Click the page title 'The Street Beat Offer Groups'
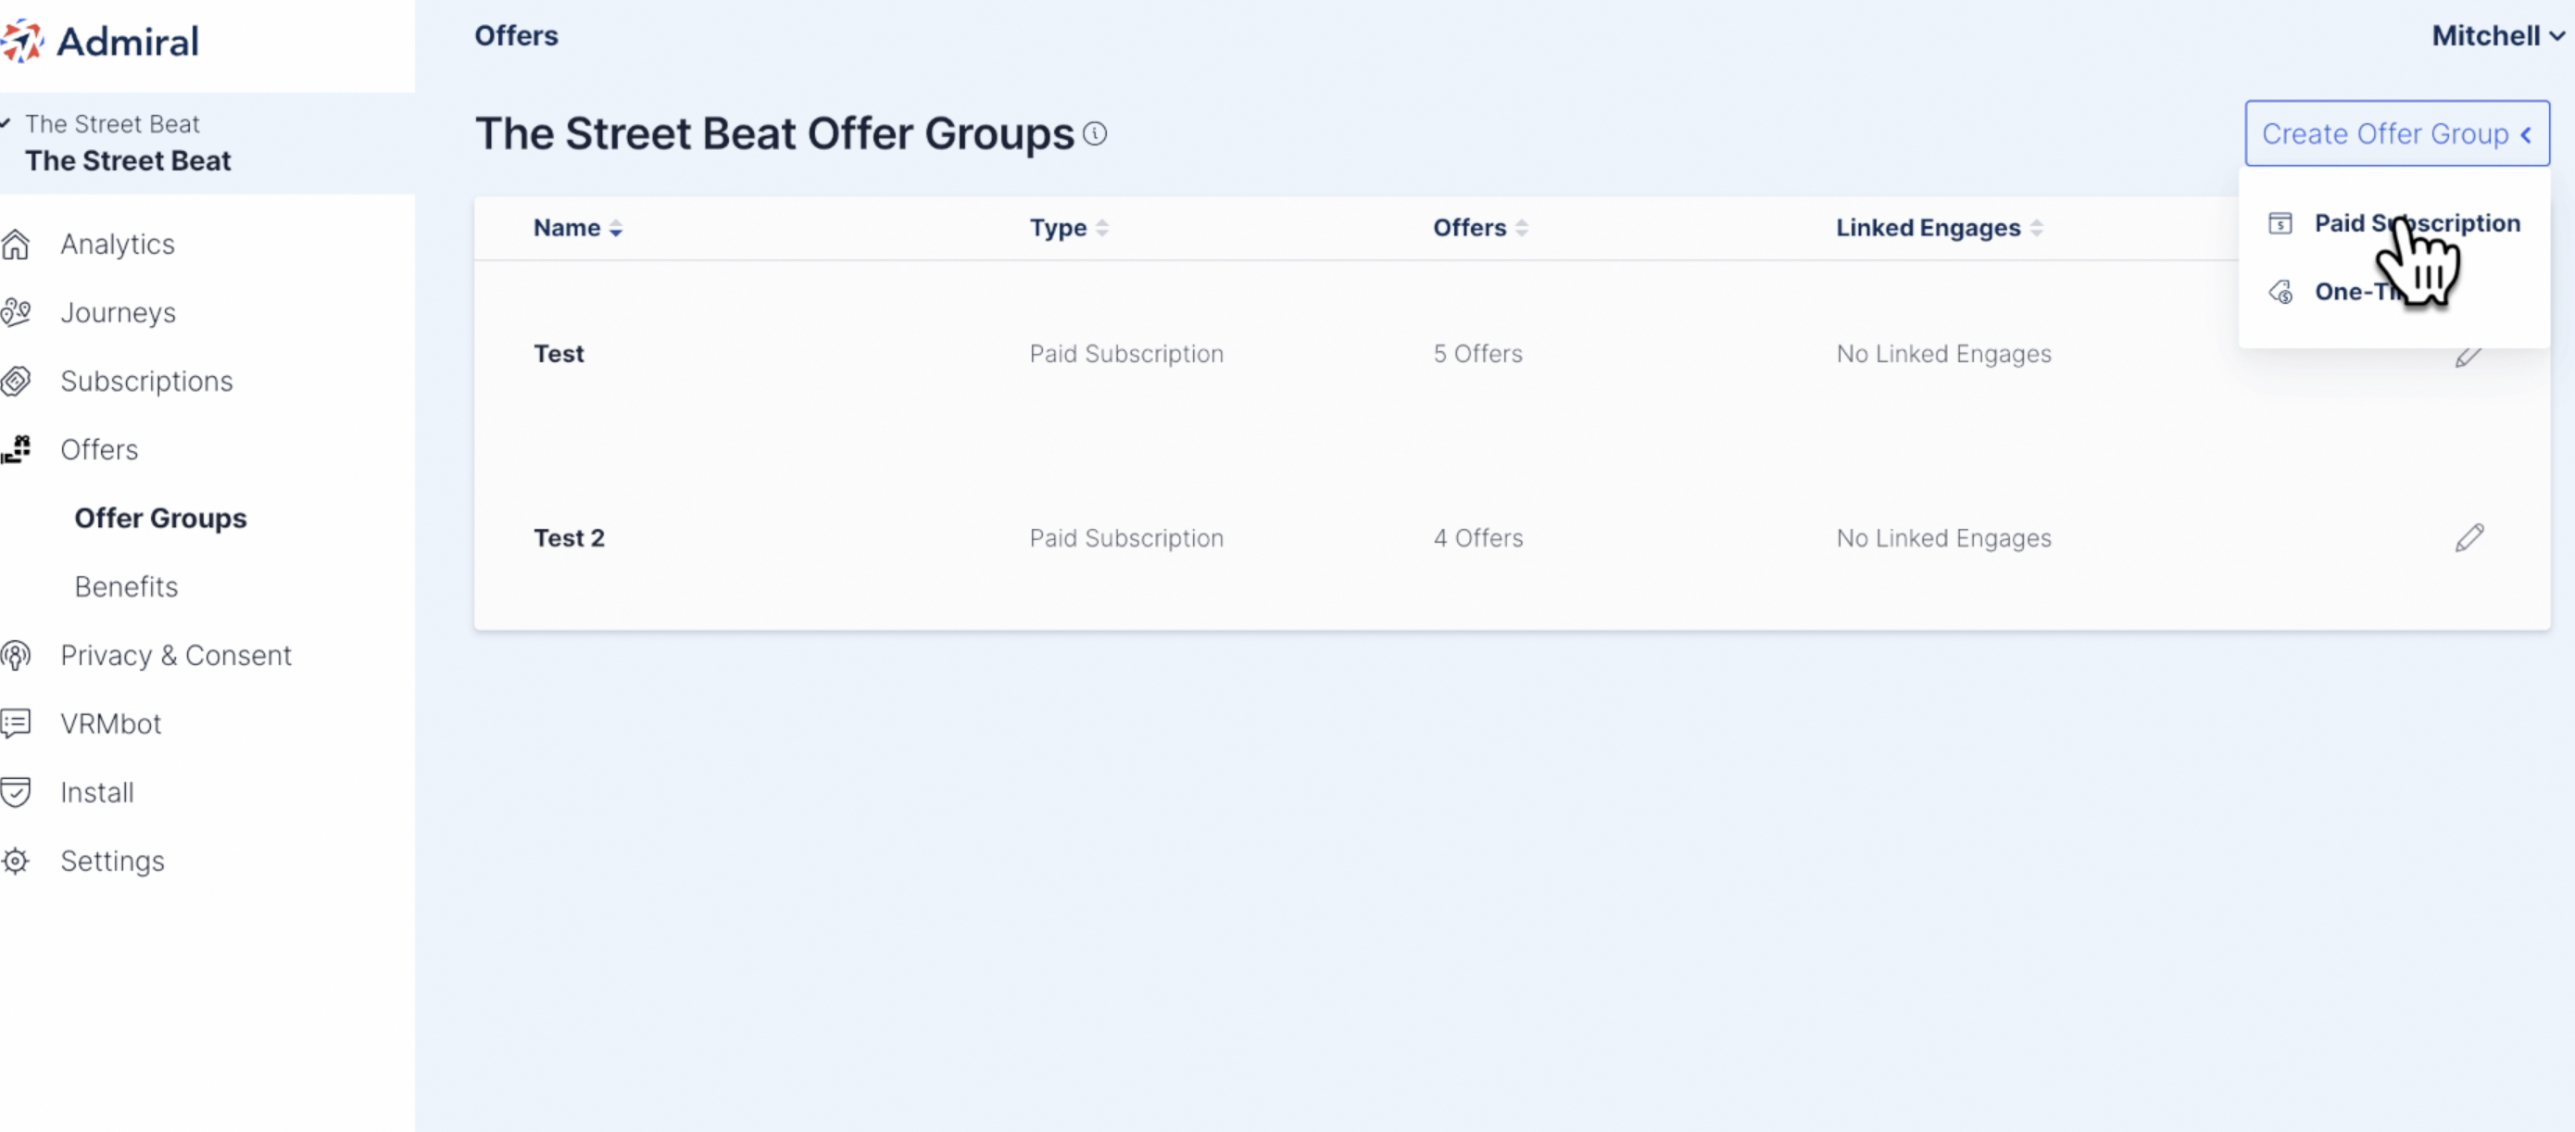The image size is (2575, 1132). [x=774, y=133]
